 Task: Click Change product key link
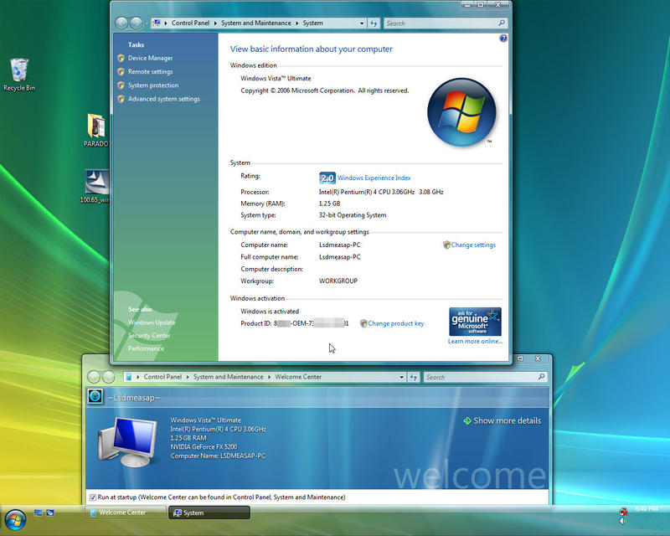[x=395, y=323]
